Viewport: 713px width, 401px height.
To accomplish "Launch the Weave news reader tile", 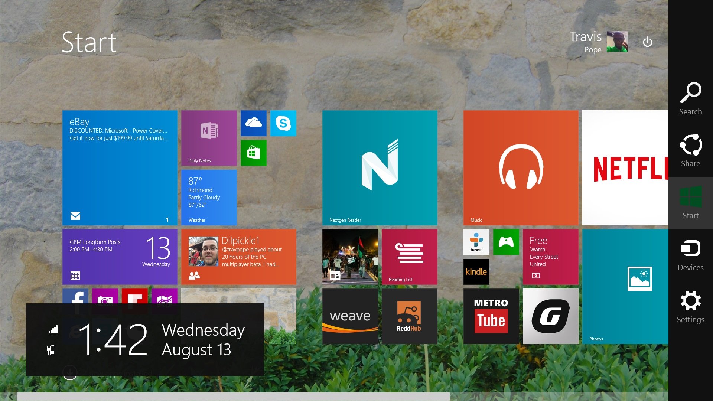I will point(350,316).
